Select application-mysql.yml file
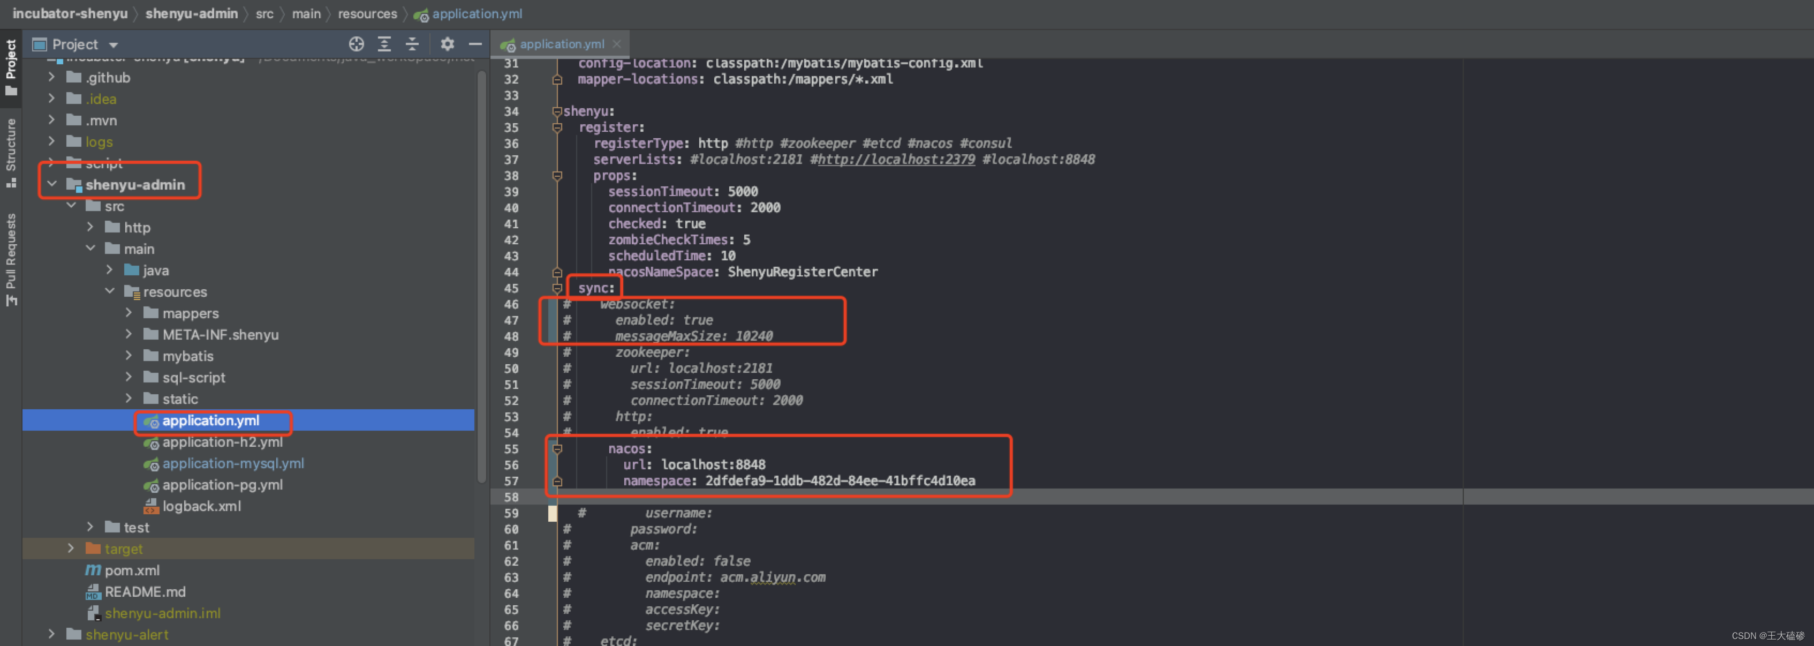Image resolution: width=1814 pixels, height=646 pixels. point(233,463)
